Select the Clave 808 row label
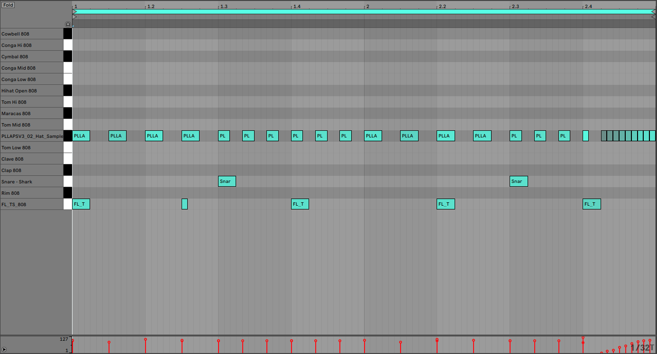The width and height of the screenshot is (657, 354). tap(32, 159)
